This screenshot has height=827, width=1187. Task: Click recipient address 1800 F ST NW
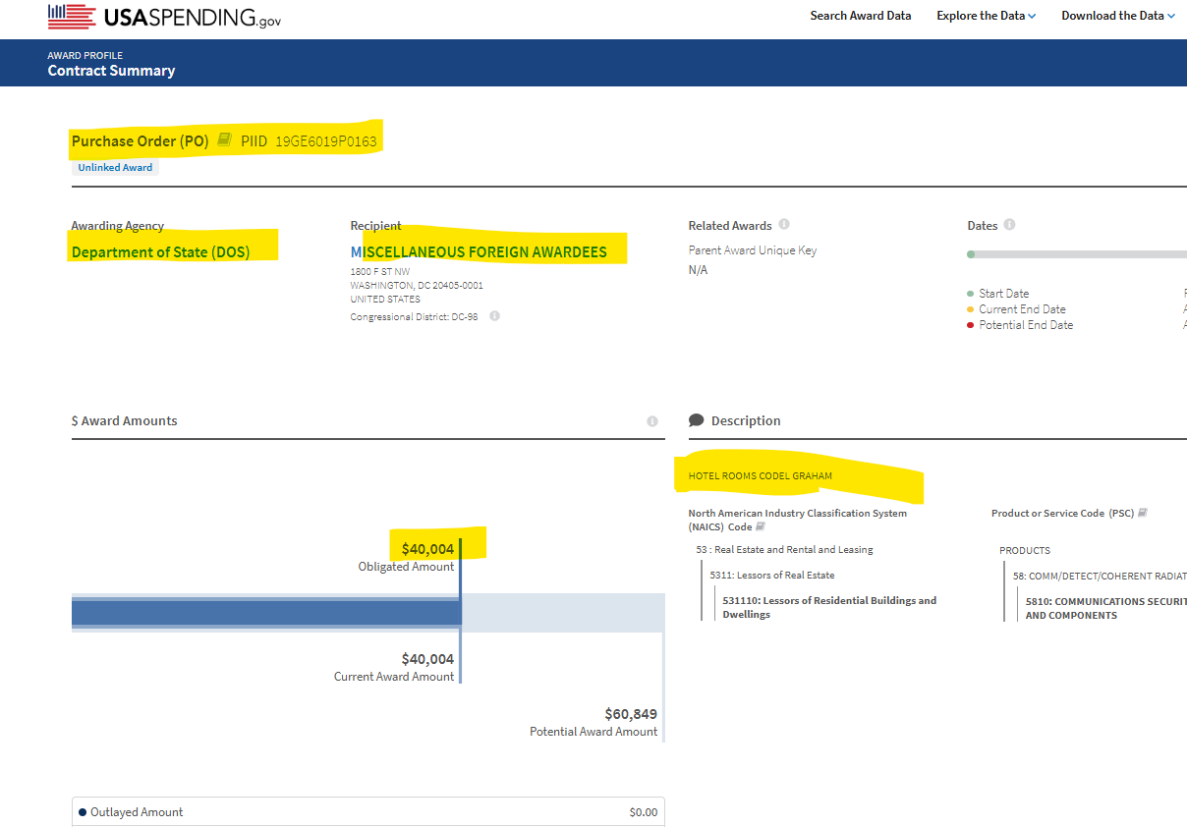pos(380,271)
